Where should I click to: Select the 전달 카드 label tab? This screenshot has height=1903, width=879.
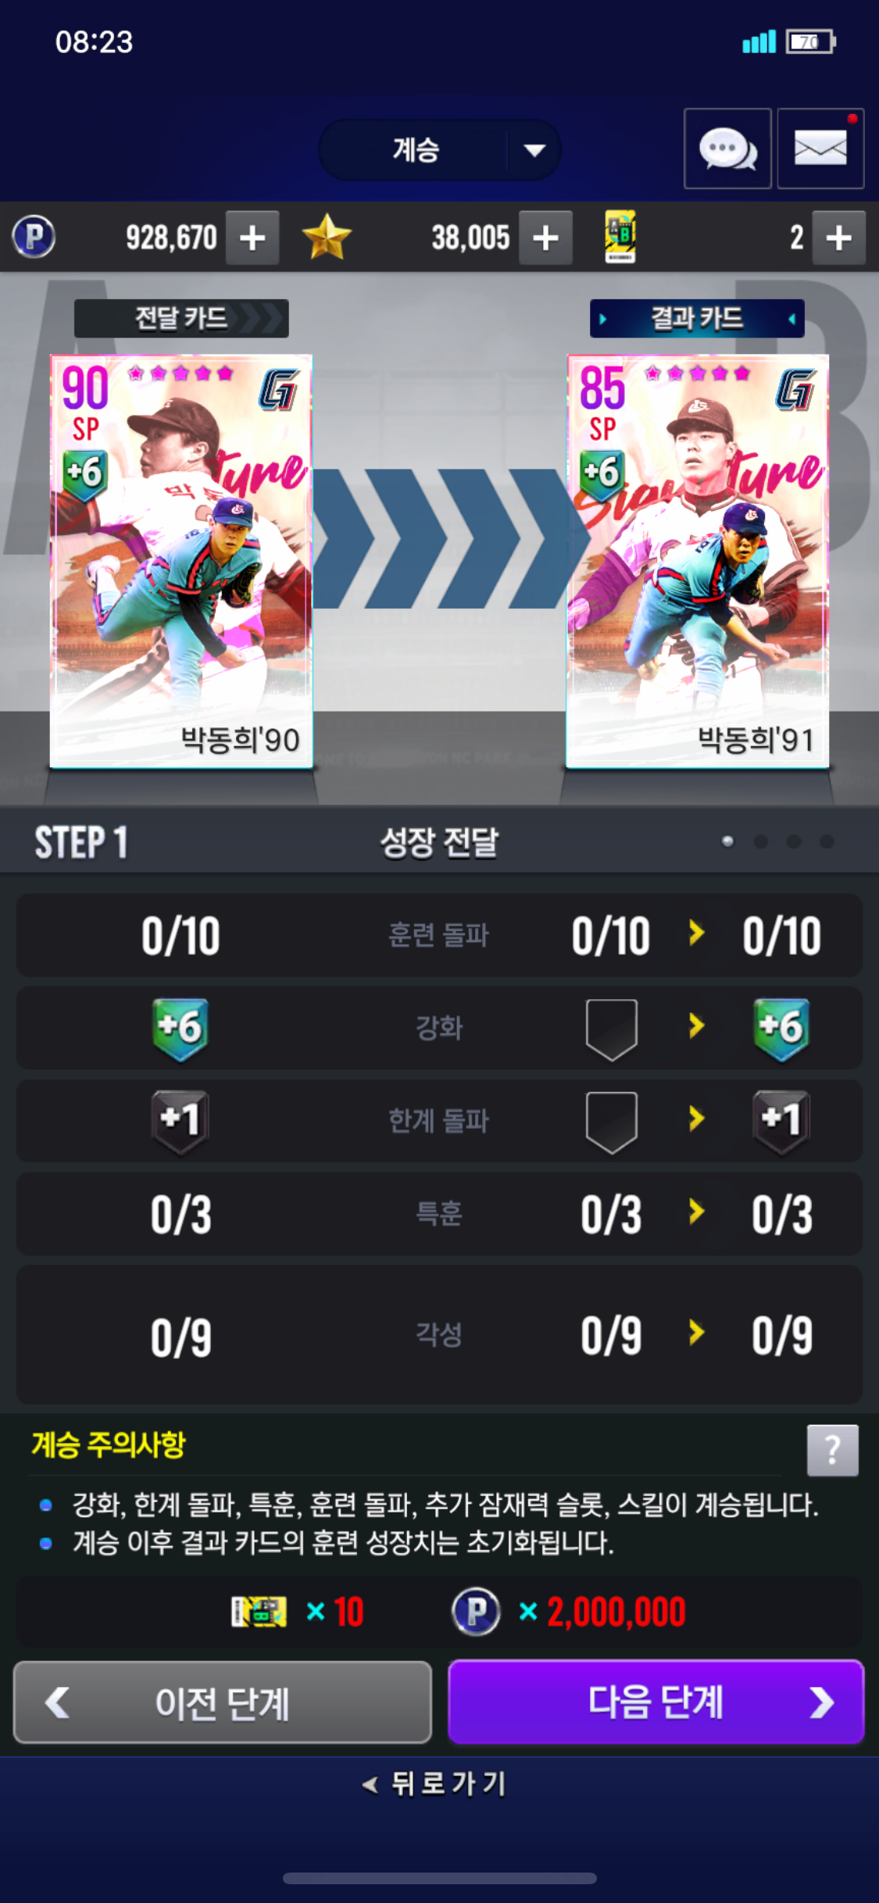point(181,318)
